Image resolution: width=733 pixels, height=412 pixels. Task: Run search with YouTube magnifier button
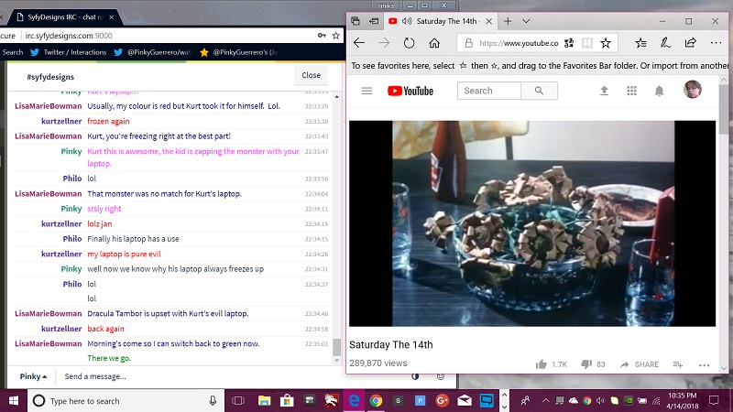539,91
